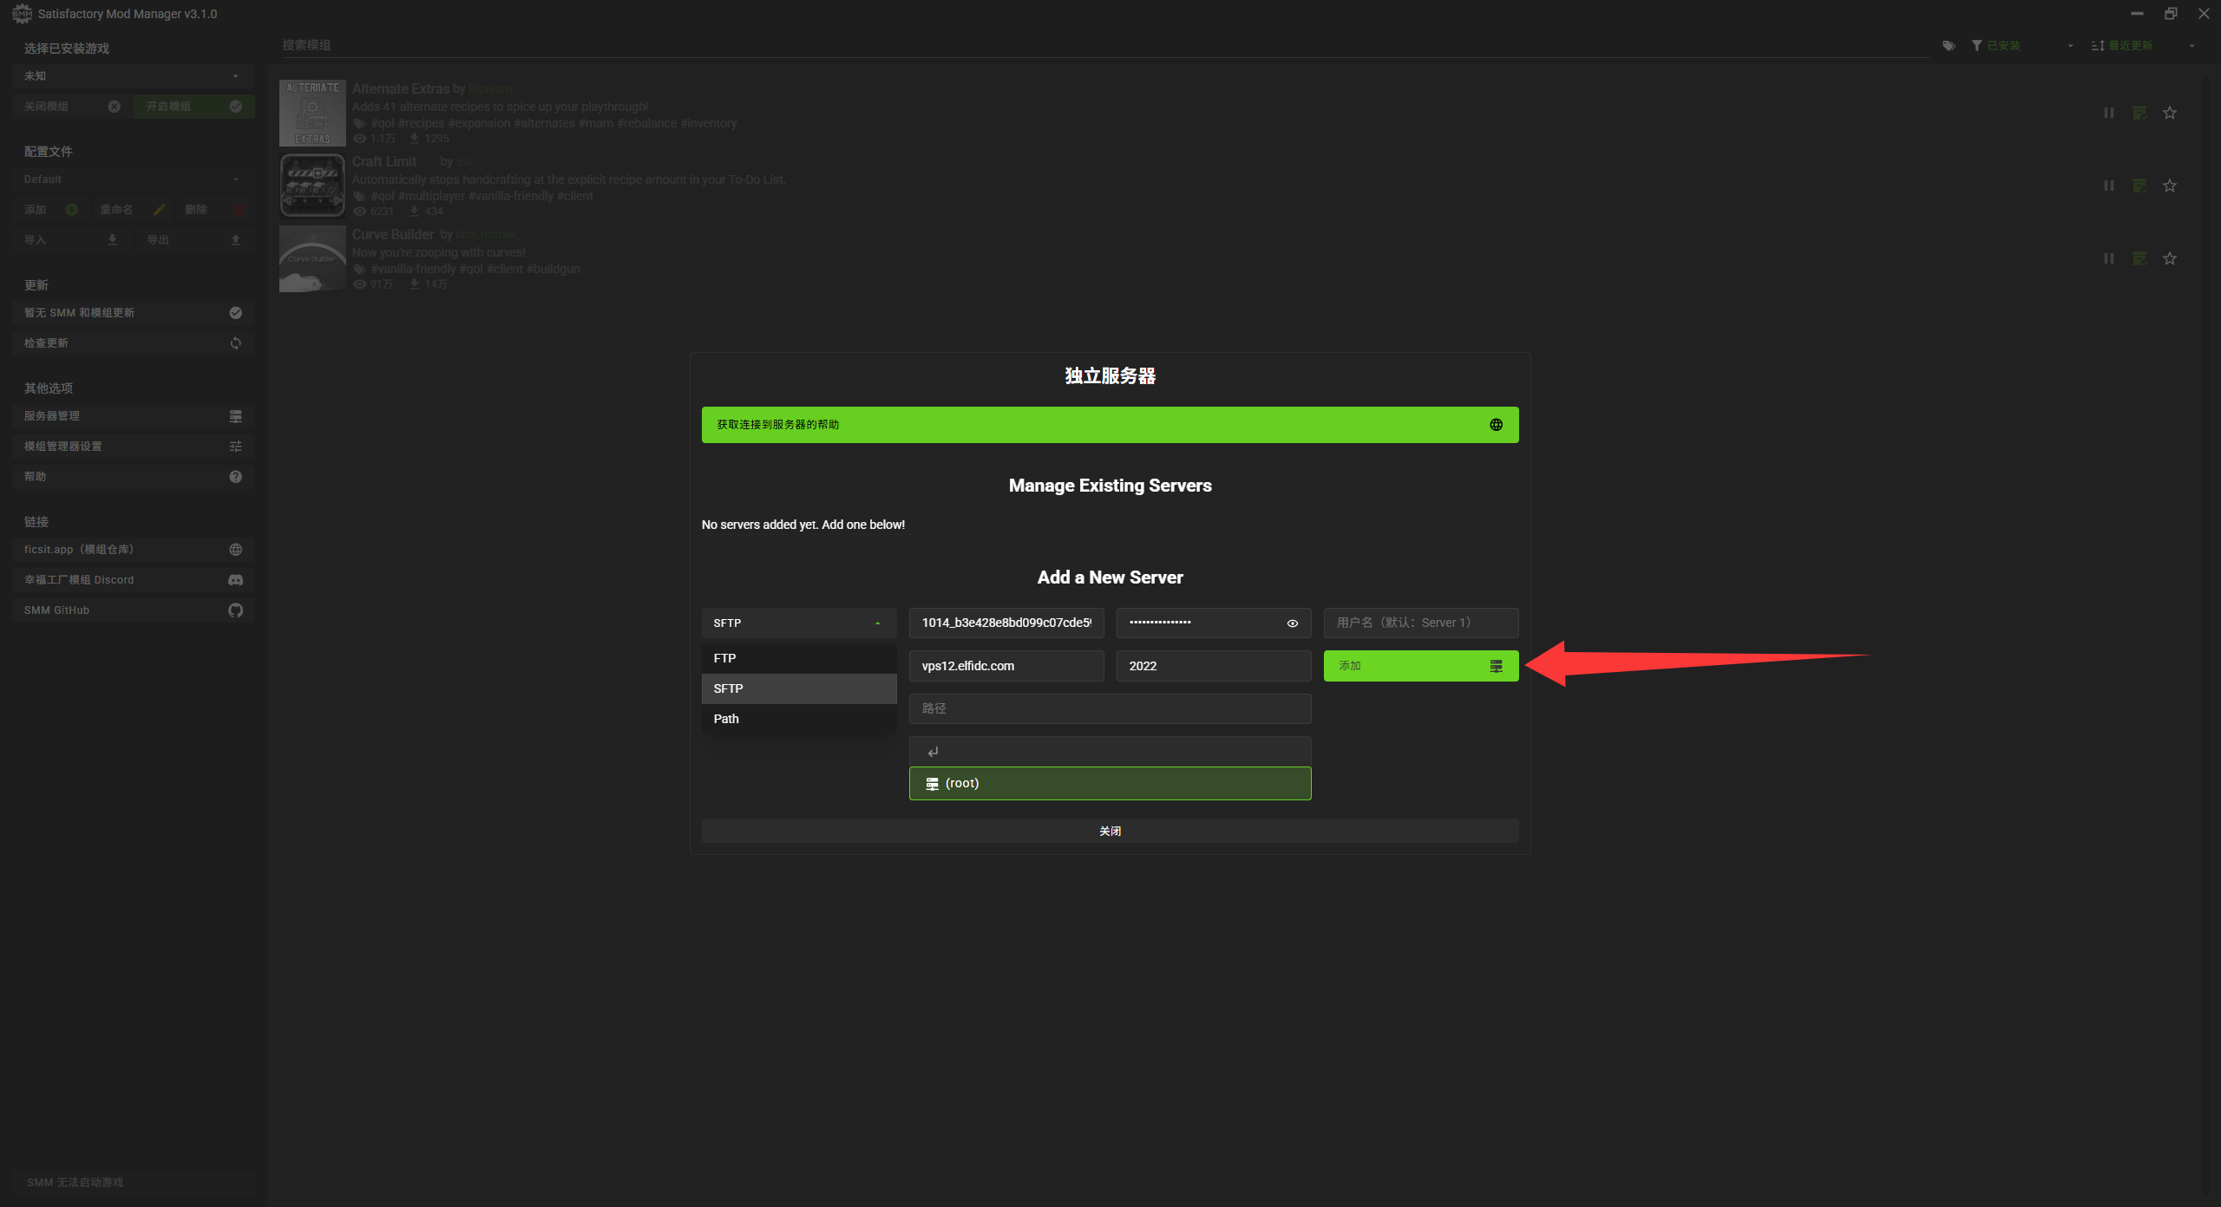Screen dimensions: 2221x1207
Task: Open ficsit.app mod repository link
Action: [133, 550]
